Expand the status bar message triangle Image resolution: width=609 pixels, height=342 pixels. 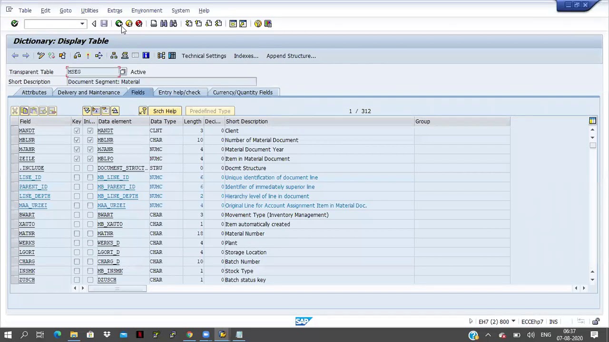(471, 322)
